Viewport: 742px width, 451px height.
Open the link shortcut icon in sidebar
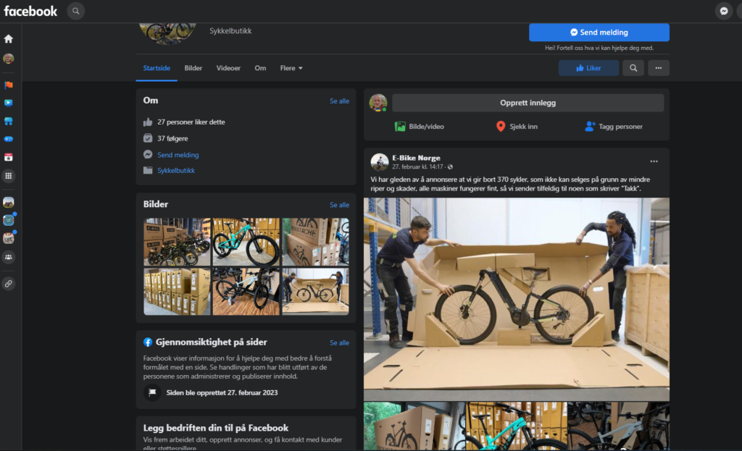pos(9,283)
